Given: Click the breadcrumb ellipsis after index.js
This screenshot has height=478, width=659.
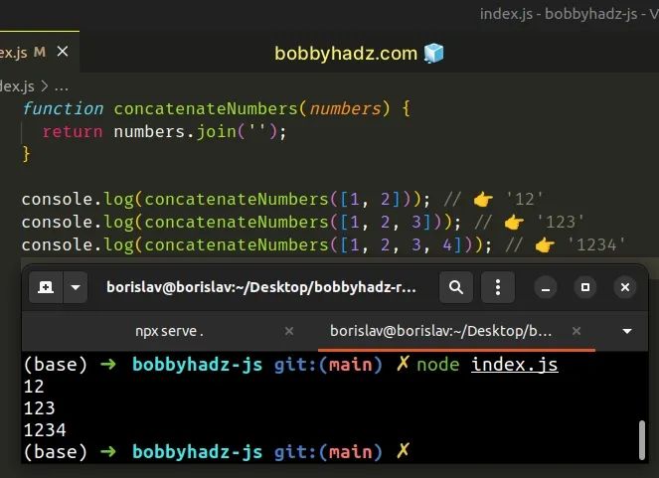Looking at the screenshot, I should (62, 87).
